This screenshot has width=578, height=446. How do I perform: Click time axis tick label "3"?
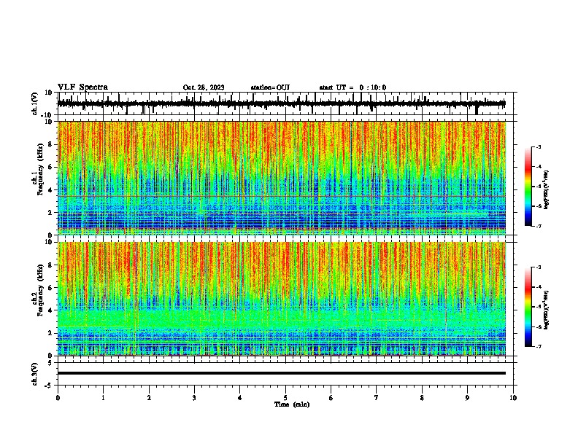[194, 398]
